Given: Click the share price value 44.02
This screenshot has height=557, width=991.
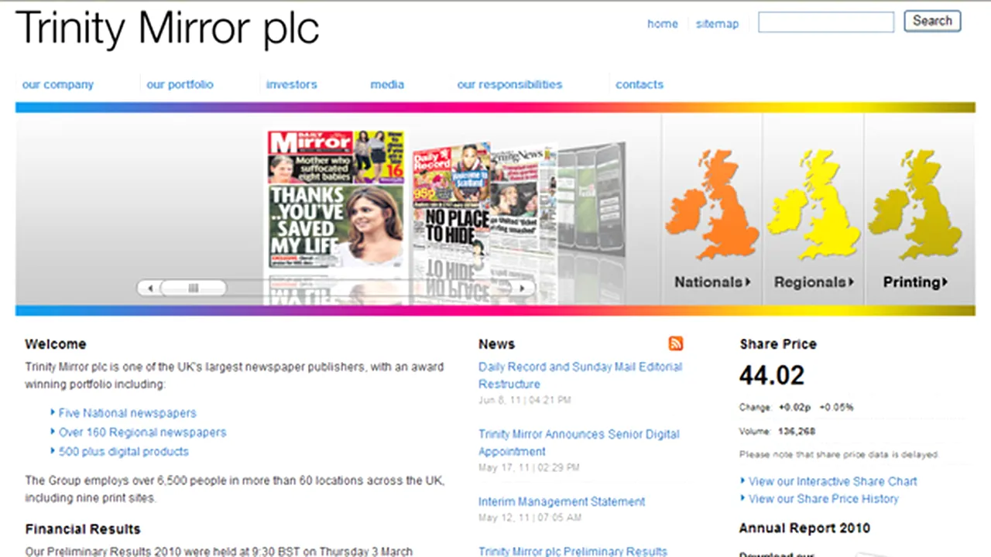Looking at the screenshot, I should point(772,375).
